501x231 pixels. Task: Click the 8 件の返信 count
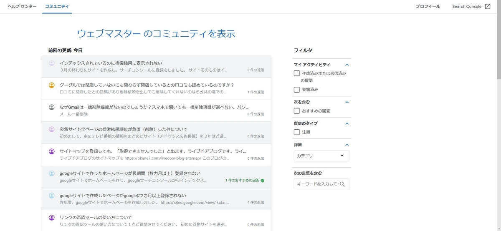coord(256,136)
